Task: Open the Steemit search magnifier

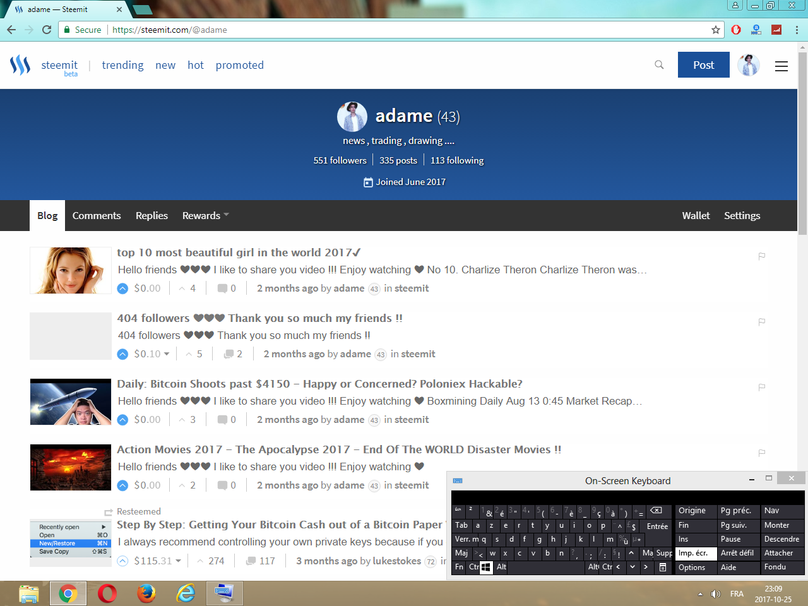Action: click(x=659, y=65)
